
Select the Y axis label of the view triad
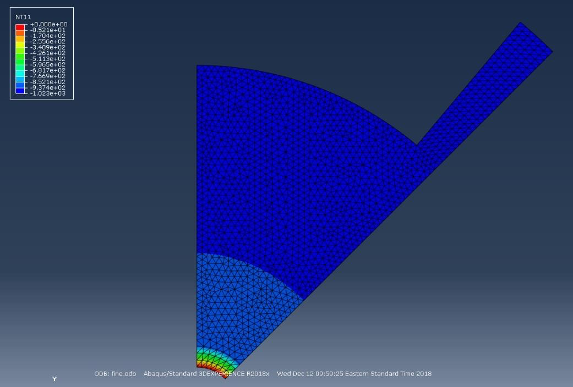click(x=53, y=379)
